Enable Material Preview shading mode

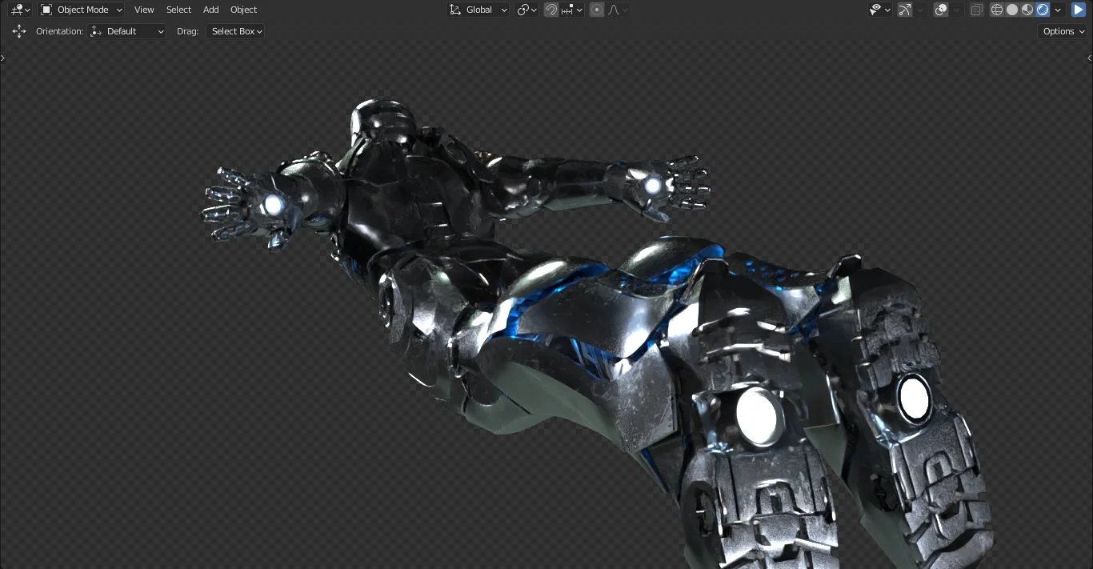(1027, 10)
